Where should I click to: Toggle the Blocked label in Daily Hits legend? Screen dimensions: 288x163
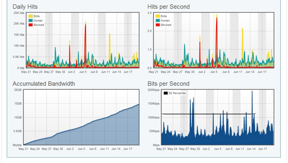click(39, 25)
